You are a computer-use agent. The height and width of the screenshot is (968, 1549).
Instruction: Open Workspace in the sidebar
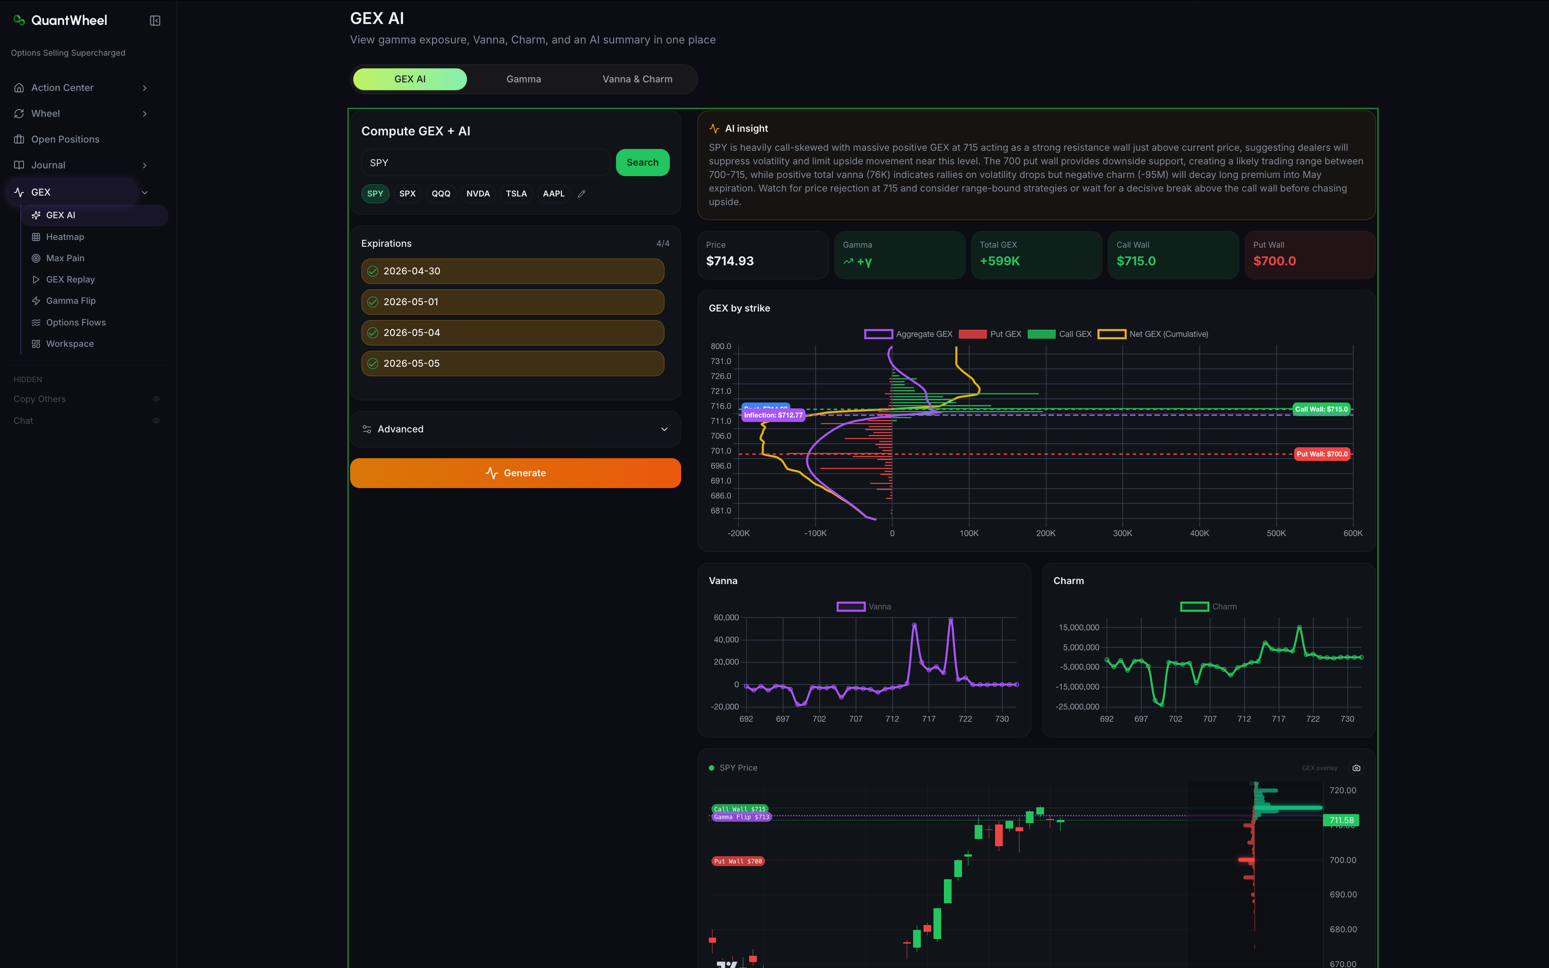click(95, 344)
